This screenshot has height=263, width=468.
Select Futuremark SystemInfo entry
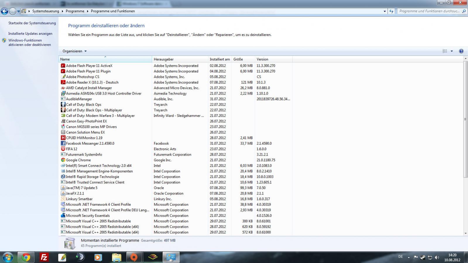click(x=84, y=155)
